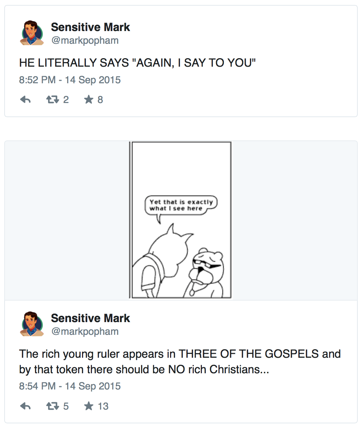Screen dimensions: 362x429
Task: View the retweet count 5 on second tweet
Action: coord(66,406)
